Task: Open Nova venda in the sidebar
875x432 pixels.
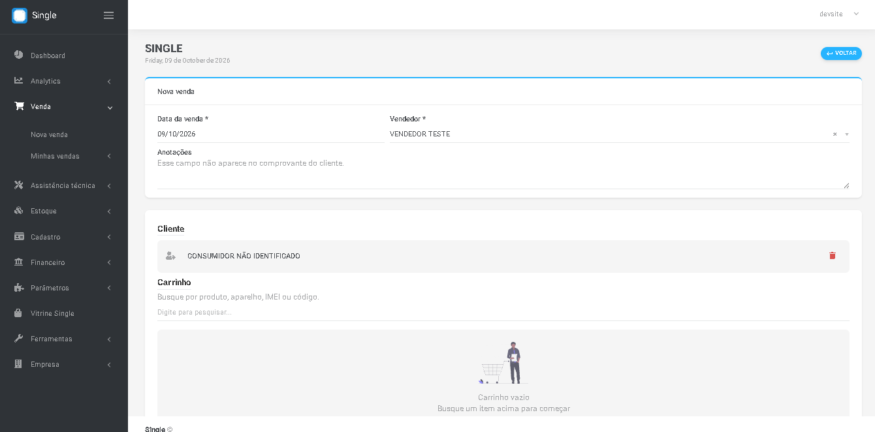Action: (x=50, y=134)
